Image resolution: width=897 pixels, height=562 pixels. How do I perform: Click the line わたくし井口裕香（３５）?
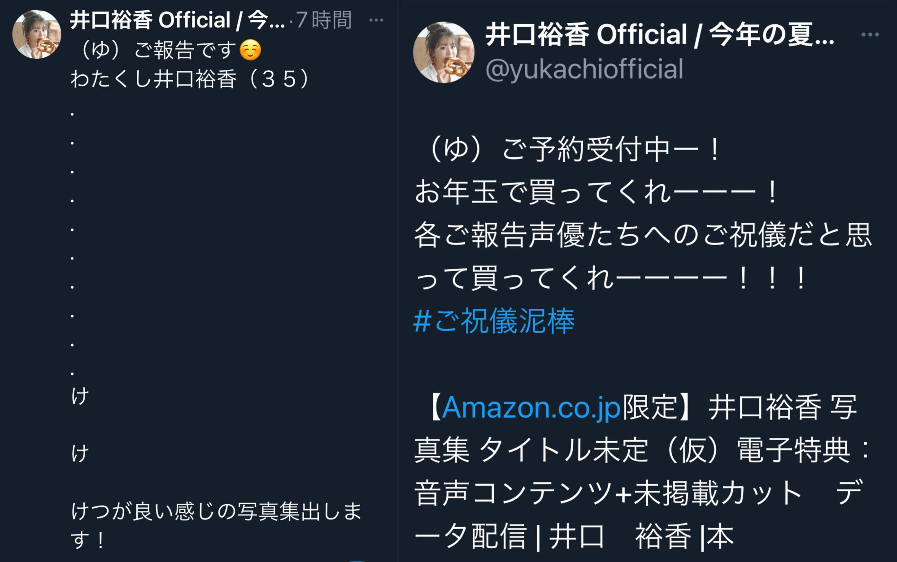point(191,79)
